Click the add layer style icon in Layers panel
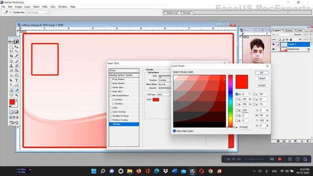The width and height of the screenshot is (313, 176). [278, 141]
